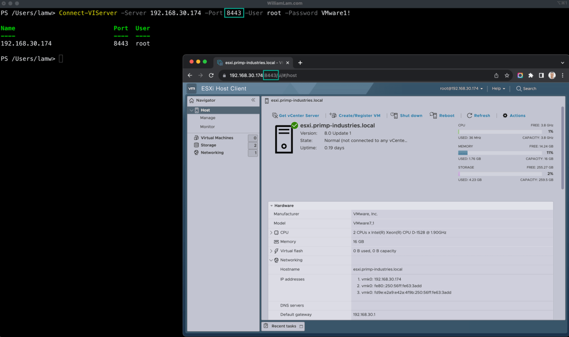Expand Recent tasks panel with window icon

tap(301, 326)
